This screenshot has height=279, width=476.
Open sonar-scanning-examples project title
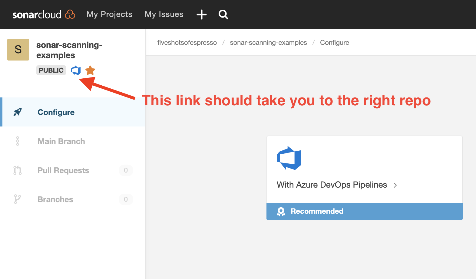[69, 50]
